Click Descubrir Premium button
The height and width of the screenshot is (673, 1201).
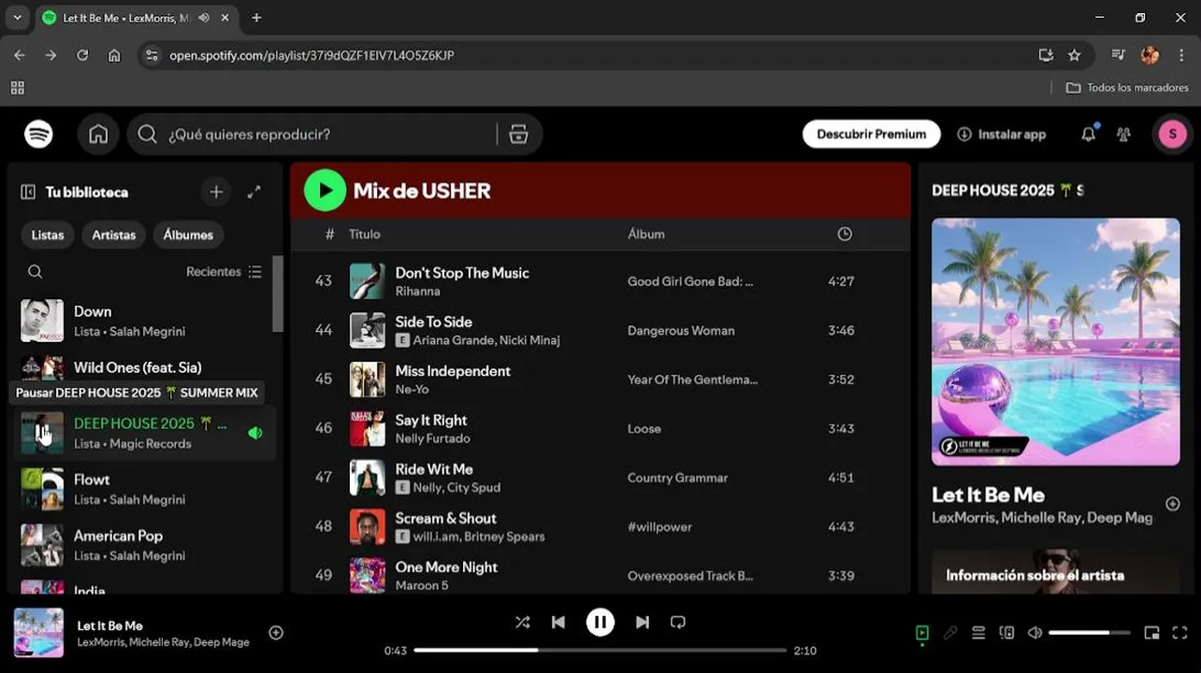tap(871, 135)
